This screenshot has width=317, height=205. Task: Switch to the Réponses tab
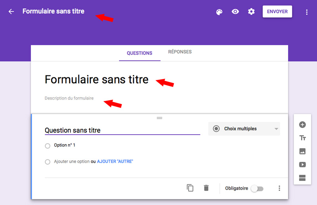[x=180, y=52]
